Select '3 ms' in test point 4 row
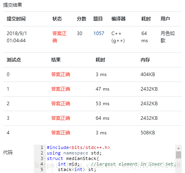This screenshot has height=173, width=185. (101, 133)
